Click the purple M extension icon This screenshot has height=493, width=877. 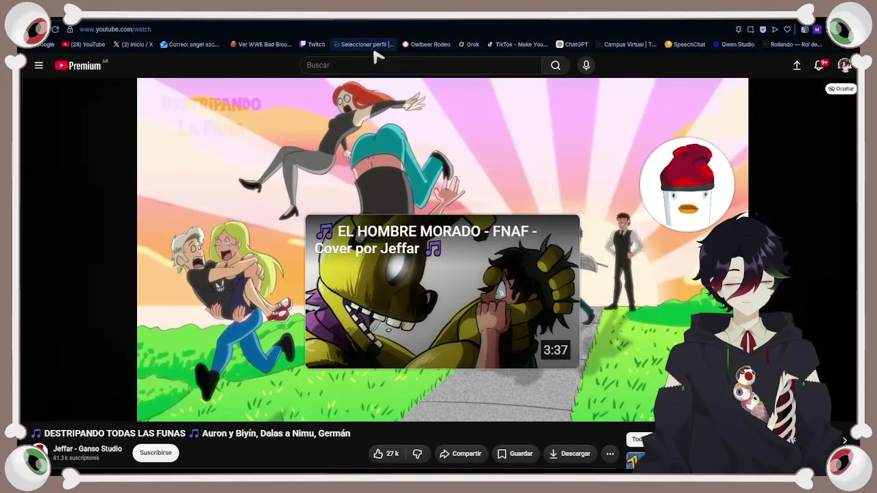coord(817,29)
